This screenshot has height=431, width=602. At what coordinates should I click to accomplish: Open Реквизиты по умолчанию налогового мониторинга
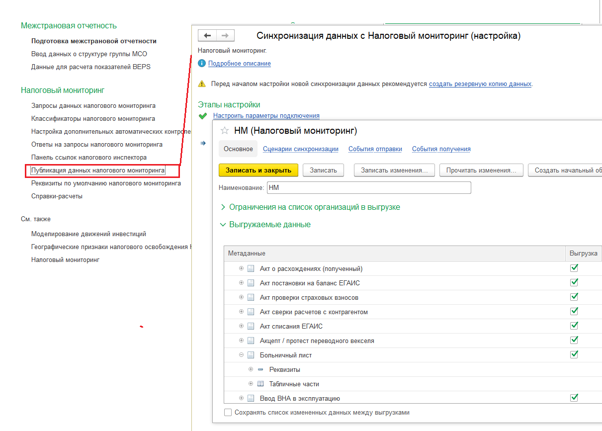(x=106, y=183)
